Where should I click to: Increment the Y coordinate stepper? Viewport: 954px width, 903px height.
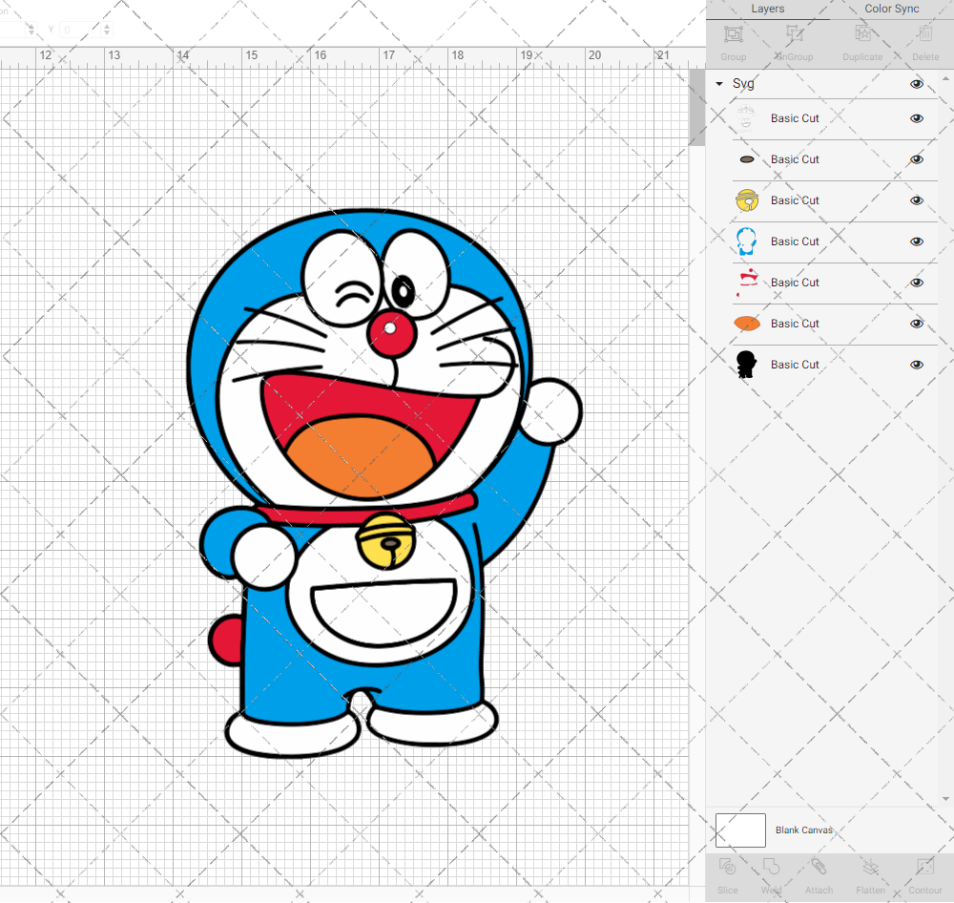106,25
